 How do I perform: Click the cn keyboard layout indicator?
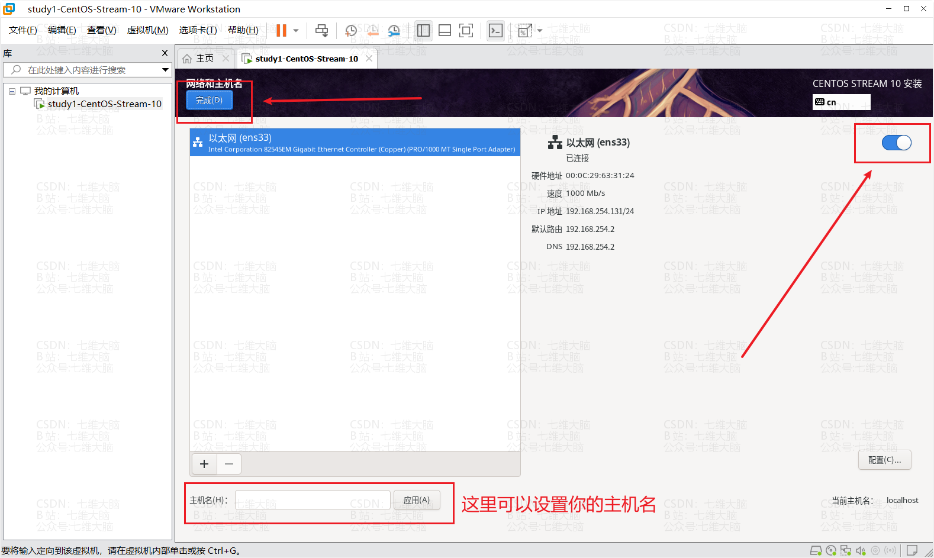click(841, 102)
